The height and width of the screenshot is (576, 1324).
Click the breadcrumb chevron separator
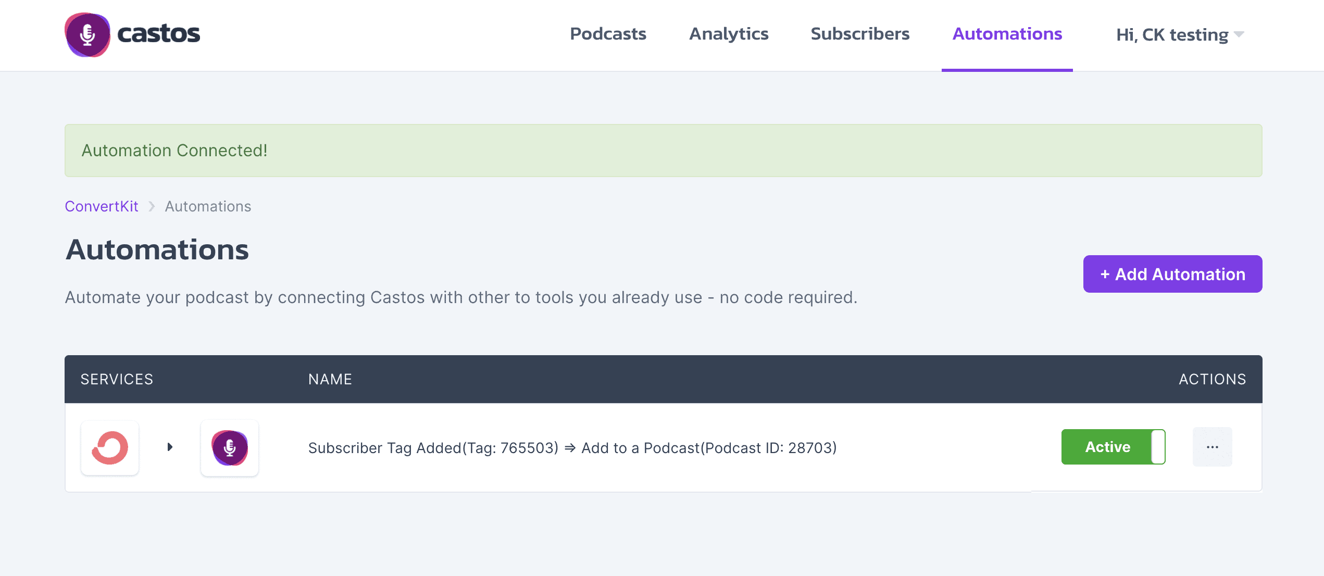click(x=152, y=206)
